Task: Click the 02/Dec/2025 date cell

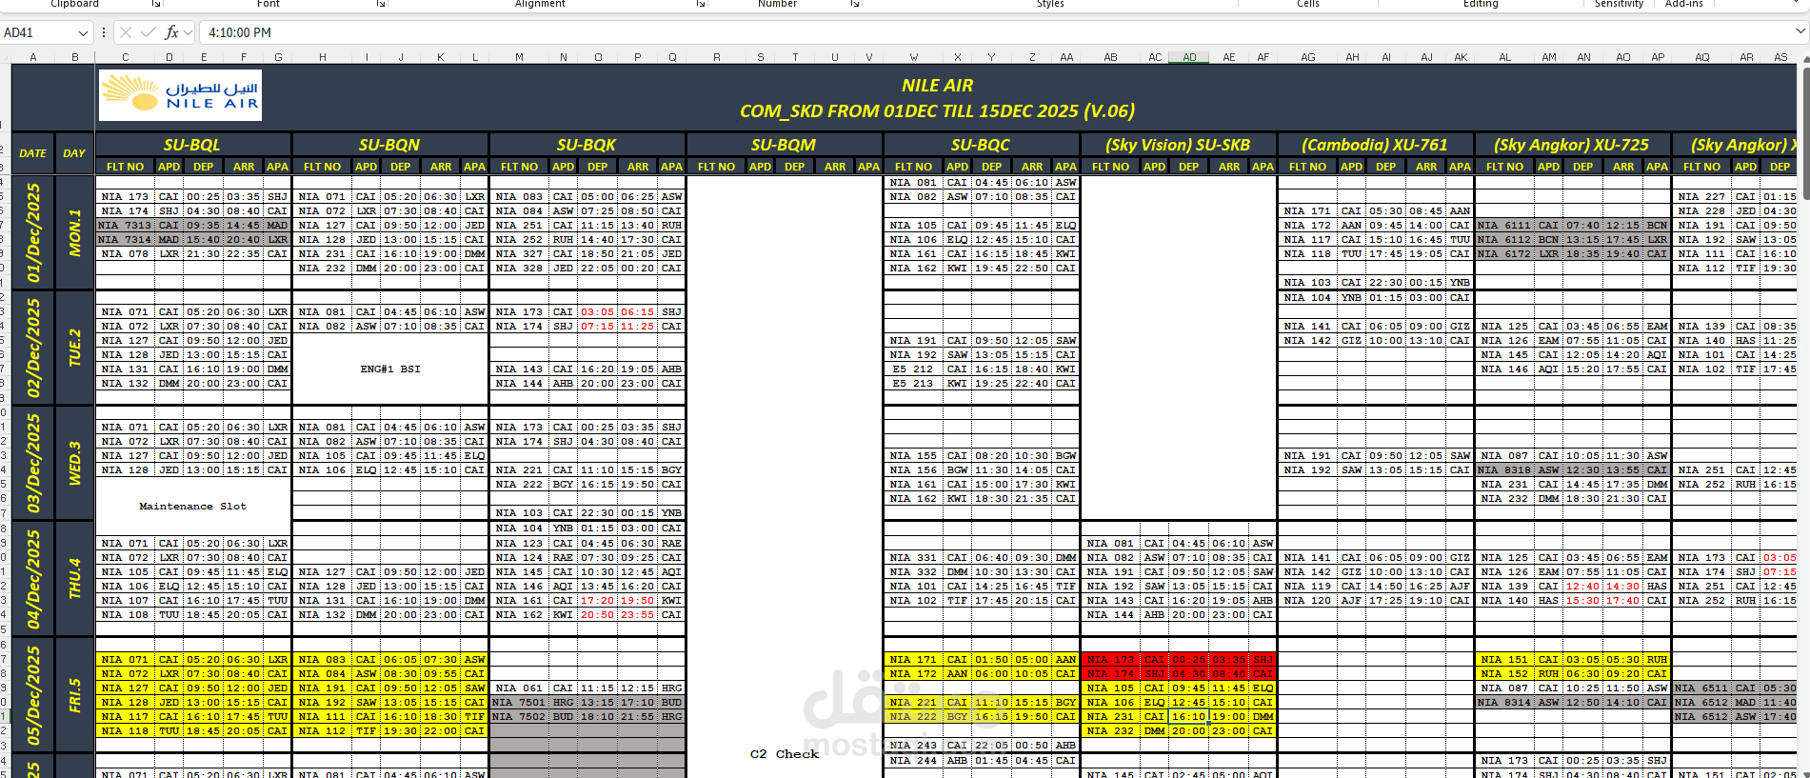Action: (33, 348)
